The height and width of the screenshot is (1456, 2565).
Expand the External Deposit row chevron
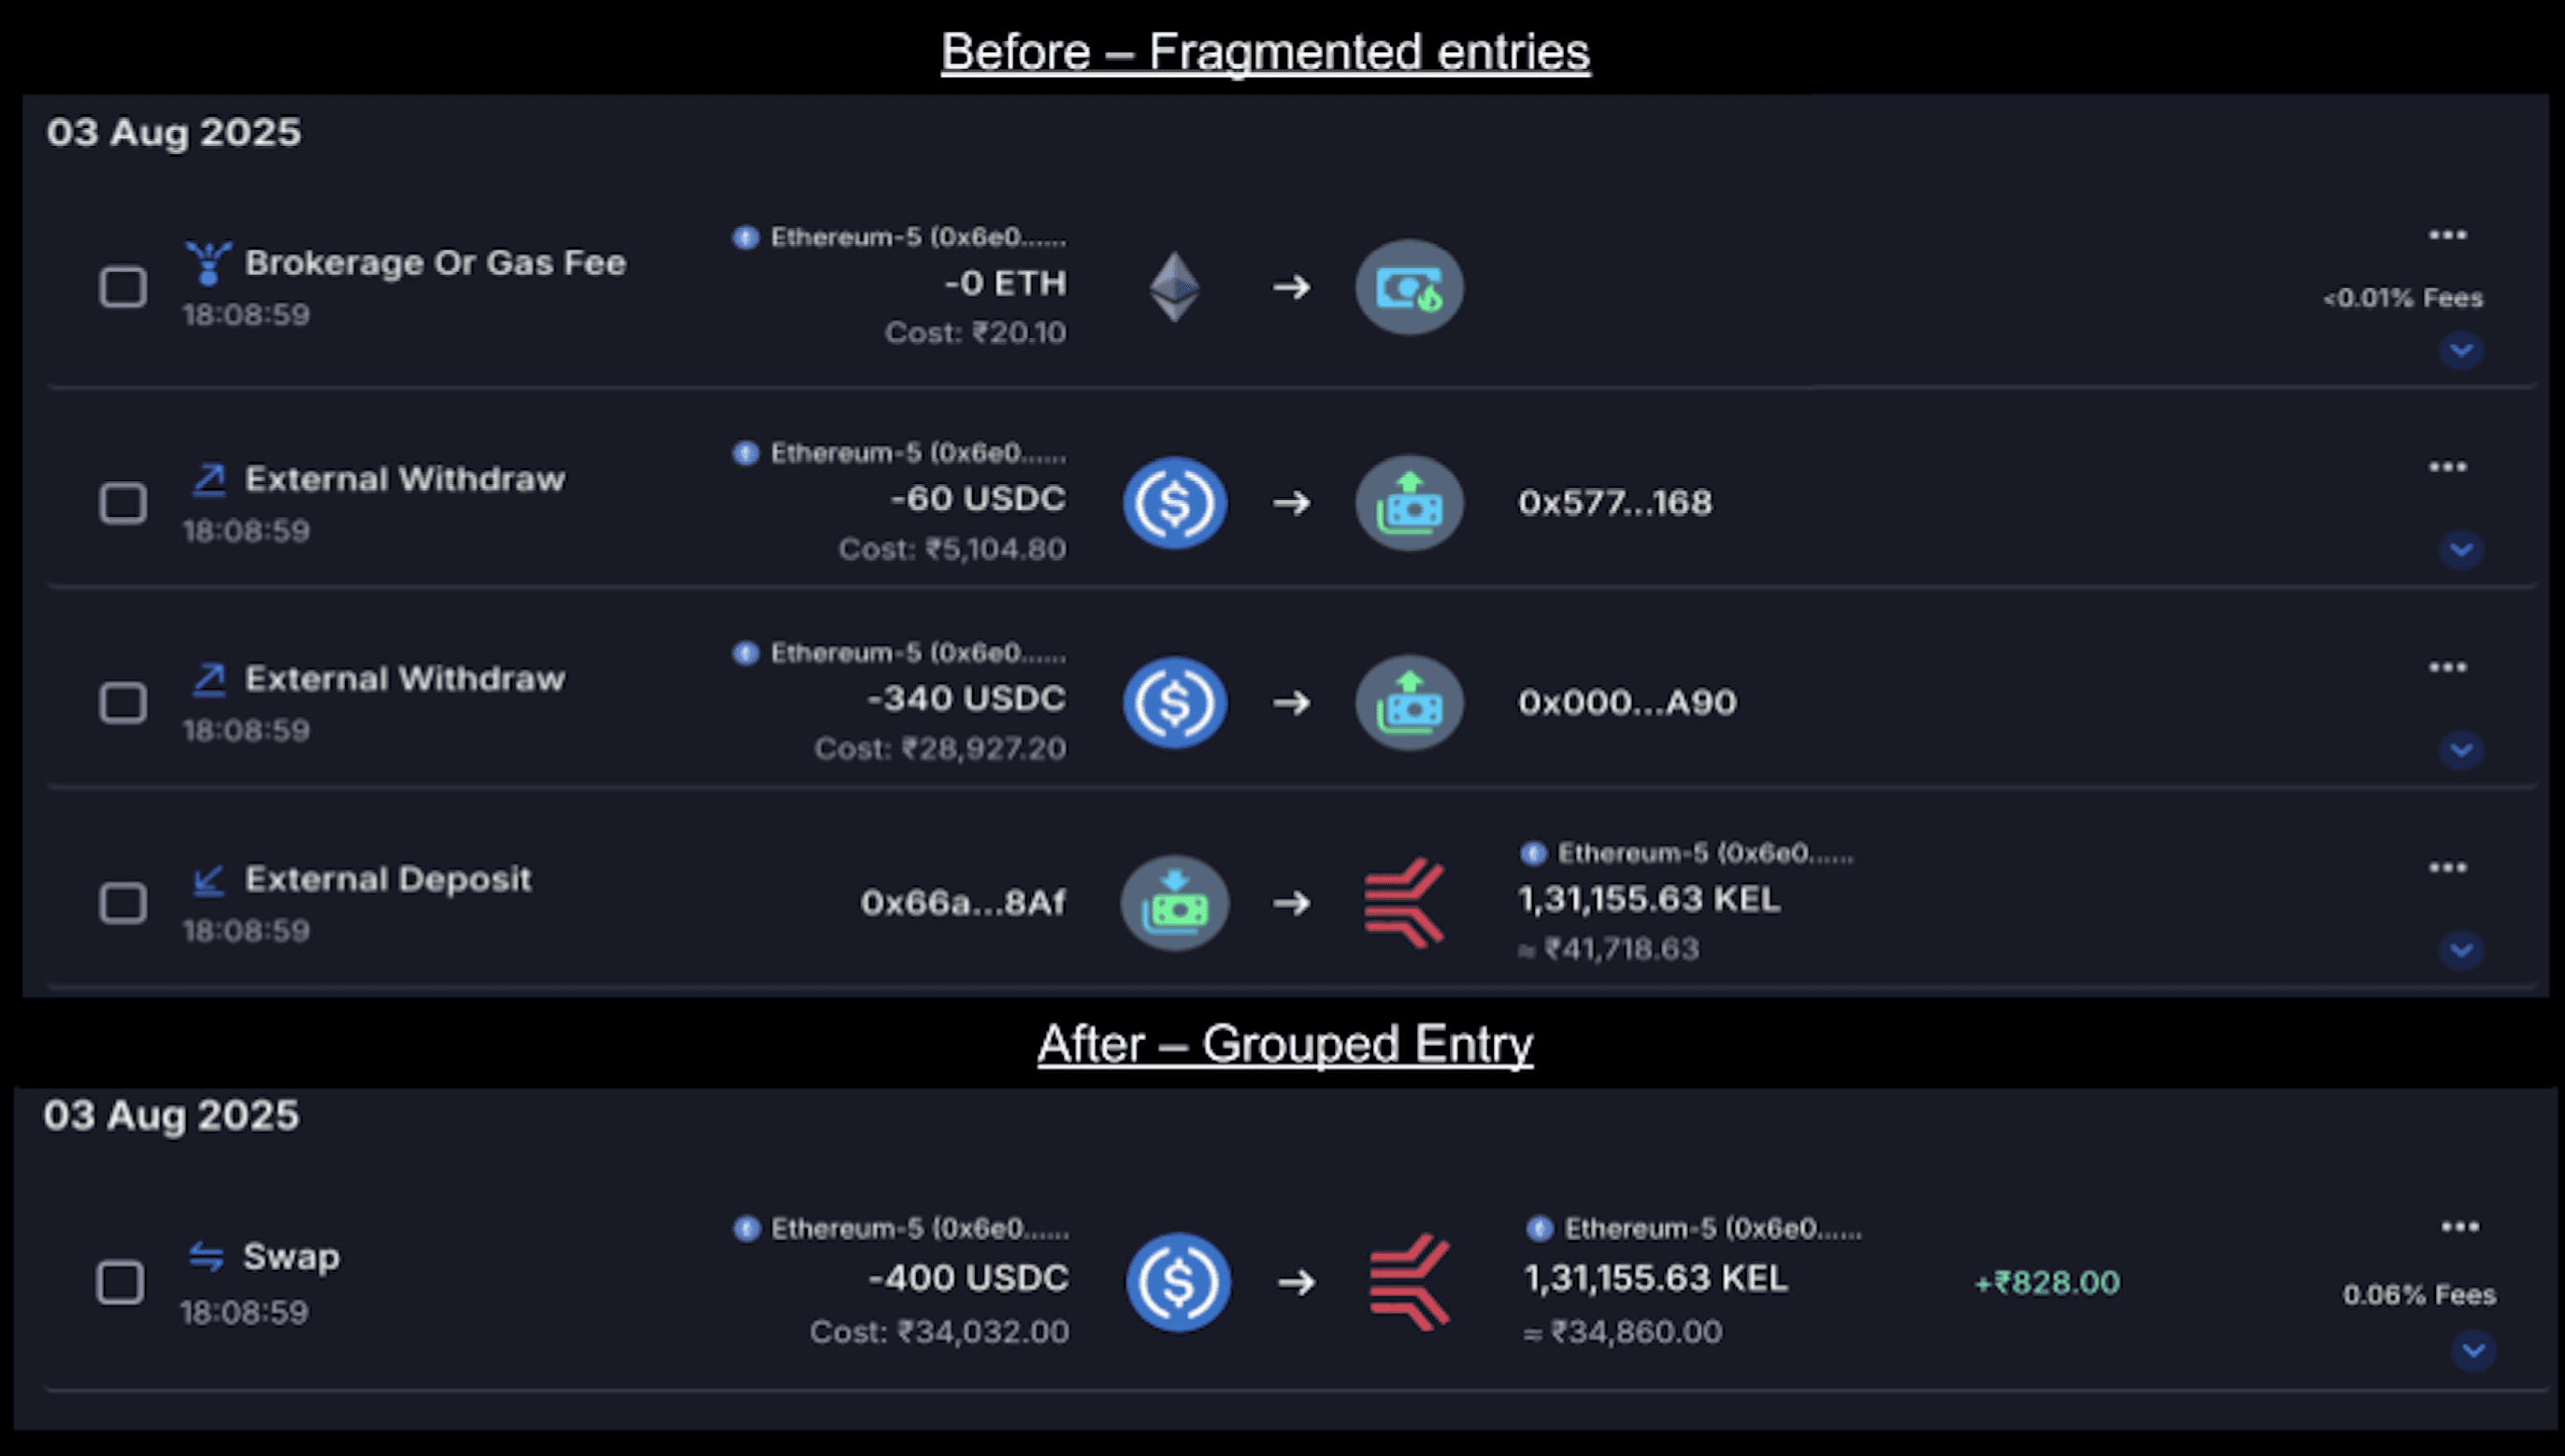pos(2460,949)
